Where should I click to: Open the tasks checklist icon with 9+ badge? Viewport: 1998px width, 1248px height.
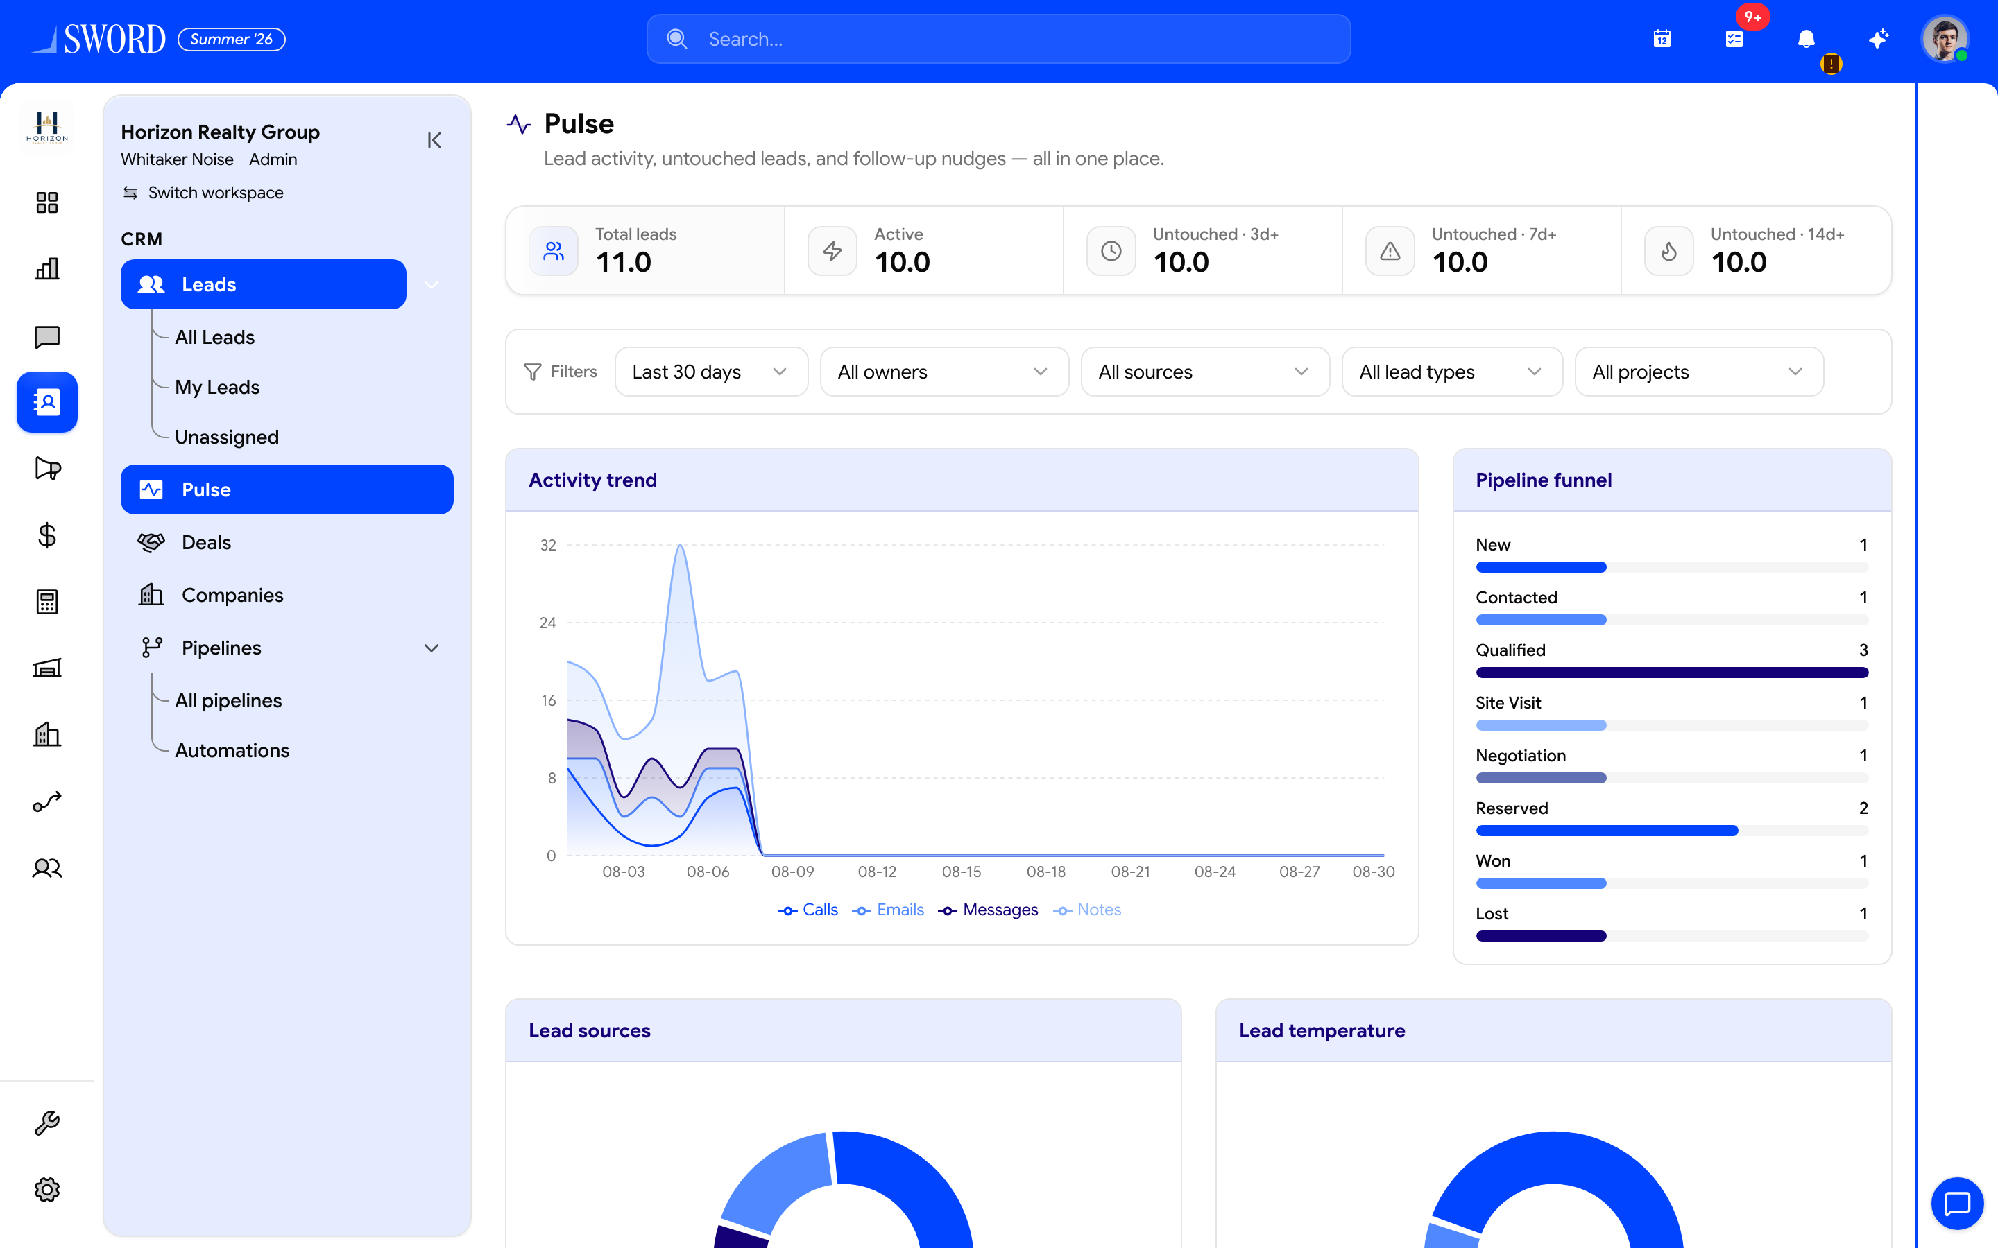(x=1734, y=39)
